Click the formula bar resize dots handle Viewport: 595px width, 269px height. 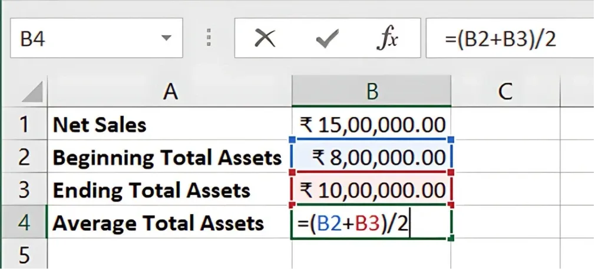tap(209, 38)
